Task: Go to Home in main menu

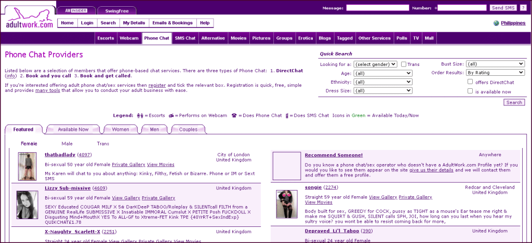Action: click(67, 23)
